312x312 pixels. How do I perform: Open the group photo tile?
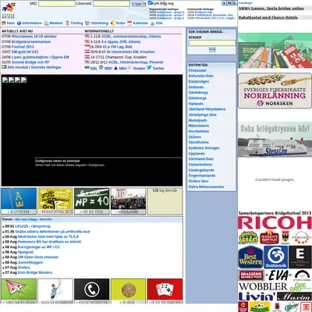[x=128, y=201]
